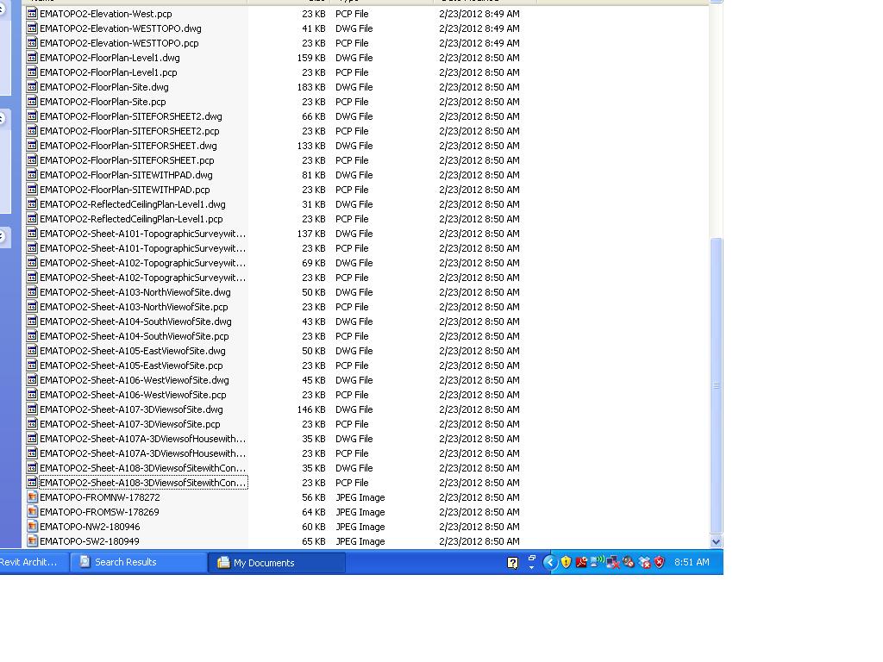Select file EMATOPO2-Sheet-A107-3DViewsofSite.pcp
This screenshot has width=883, height=662.
click(129, 423)
